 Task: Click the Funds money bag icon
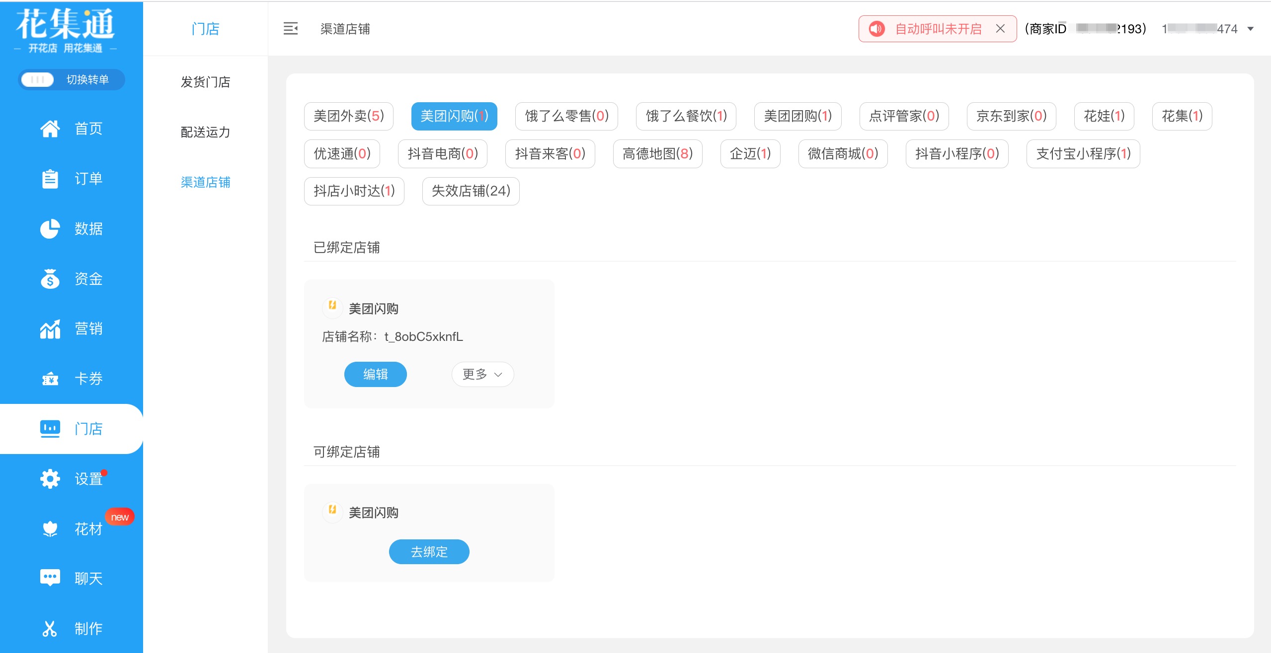tap(50, 279)
